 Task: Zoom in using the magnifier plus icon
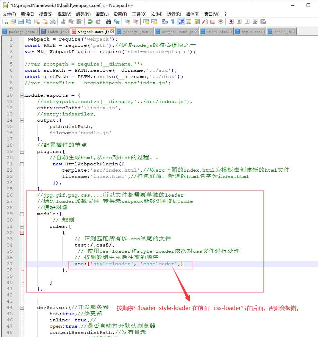(127, 21)
